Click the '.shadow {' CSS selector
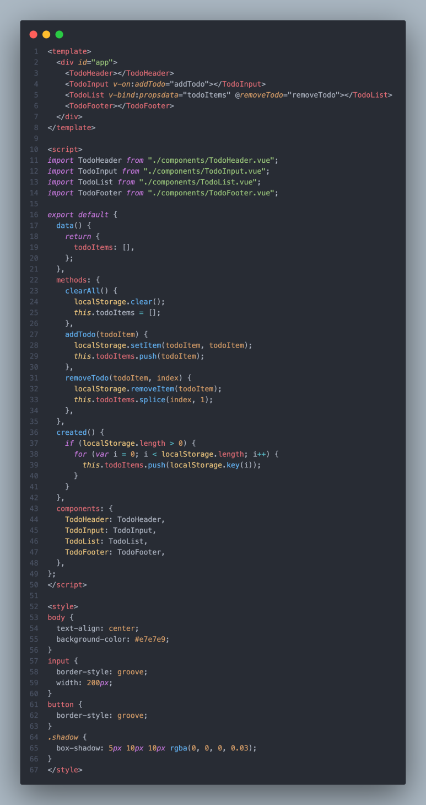This screenshot has width=426, height=805. (67, 738)
